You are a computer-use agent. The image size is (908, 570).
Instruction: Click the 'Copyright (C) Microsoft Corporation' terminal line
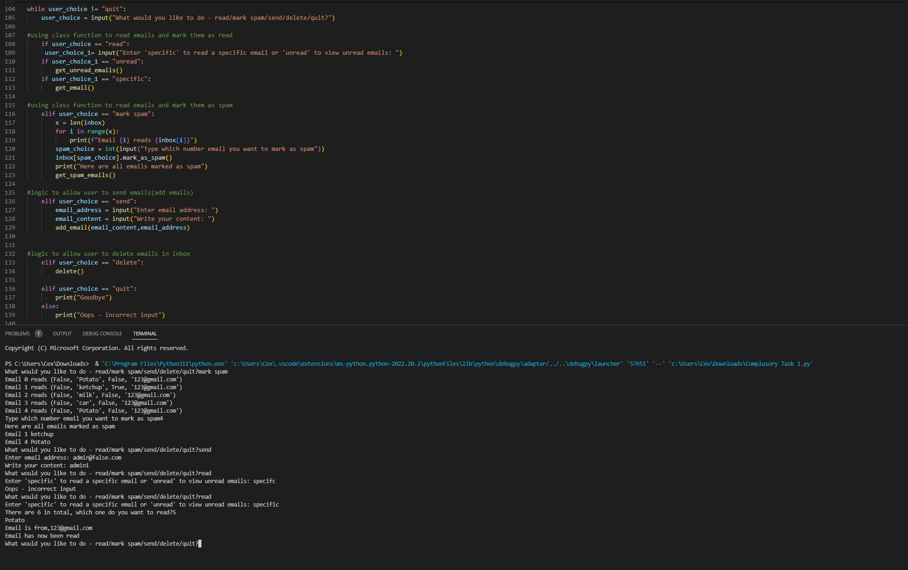97,348
